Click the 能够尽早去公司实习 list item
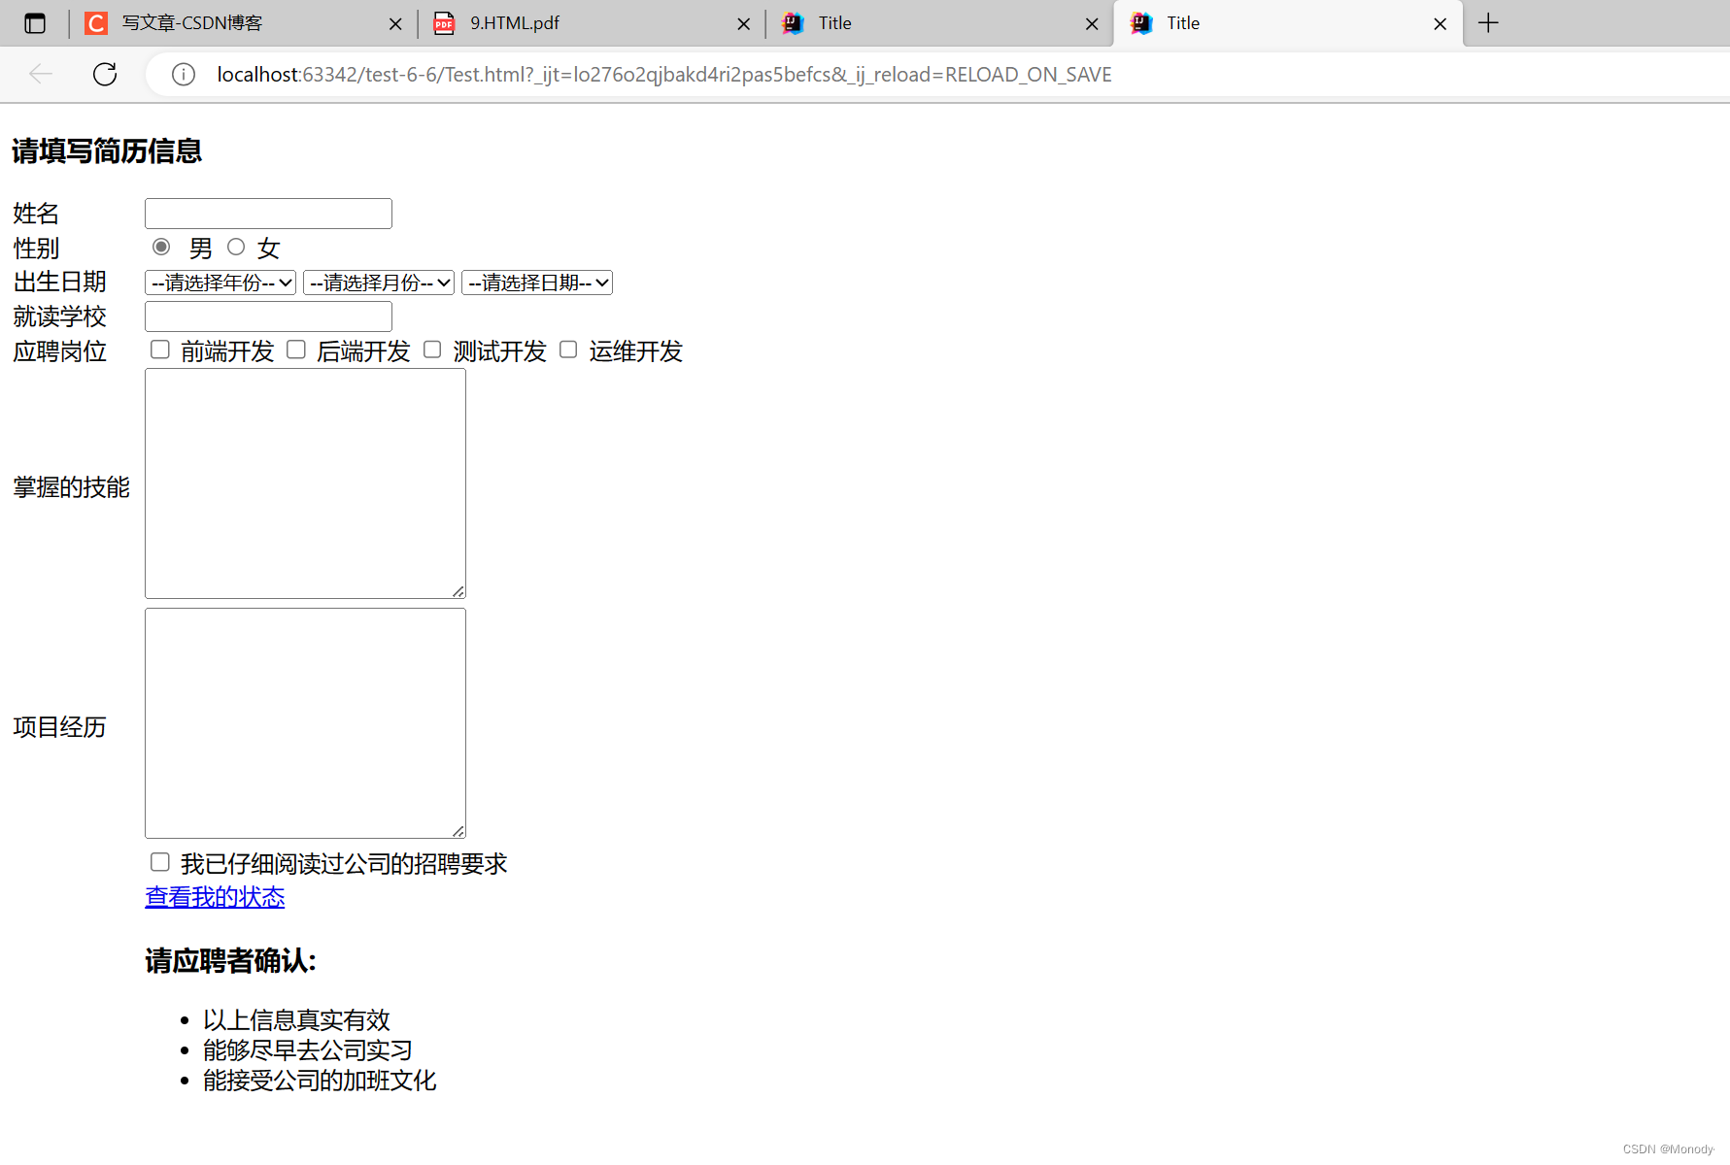The image size is (1730, 1165). click(x=308, y=1050)
